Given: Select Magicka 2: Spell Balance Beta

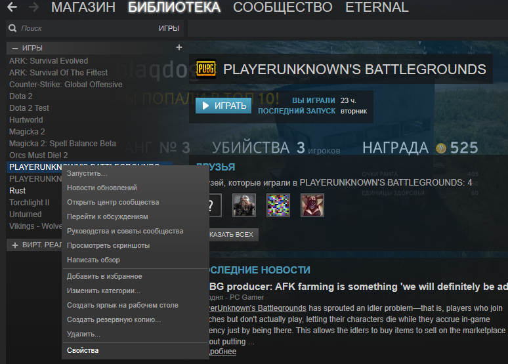Looking at the screenshot, I should (x=62, y=144).
